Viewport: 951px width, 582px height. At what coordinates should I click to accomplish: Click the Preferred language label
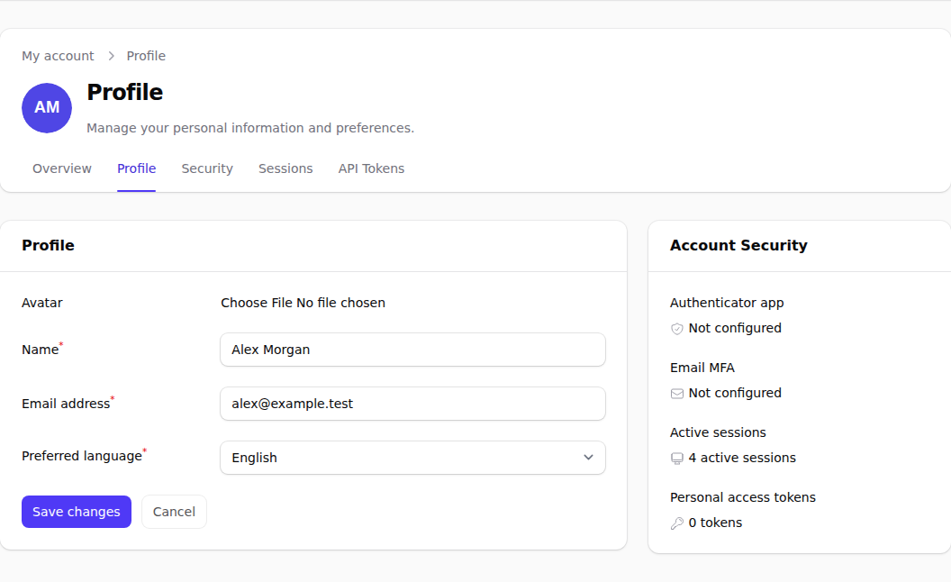point(82,457)
